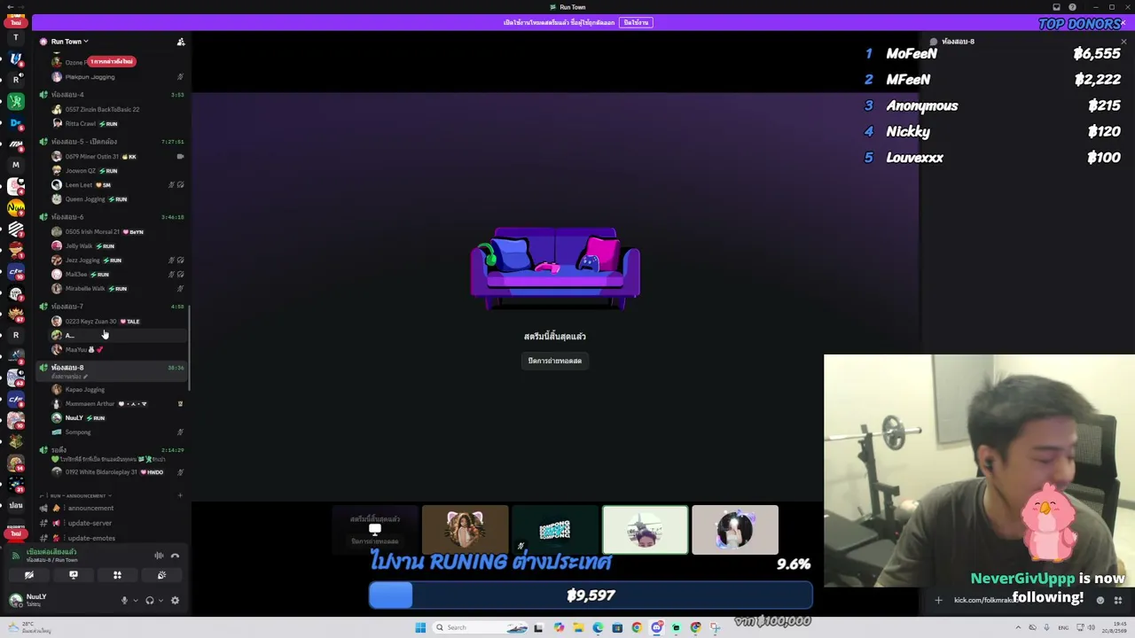Share your screen button
Viewport: 1135px width, 638px height.
click(x=74, y=576)
